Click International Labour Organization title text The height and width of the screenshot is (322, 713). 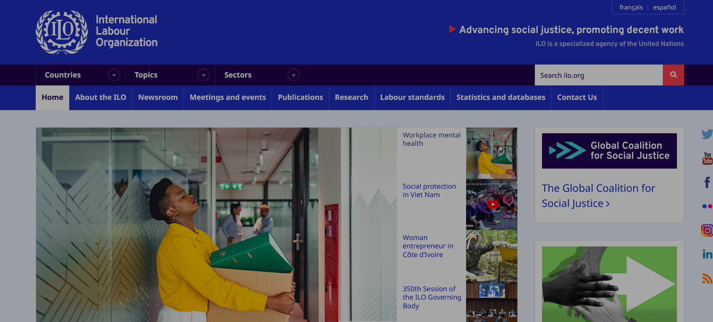pyautogui.click(x=126, y=31)
